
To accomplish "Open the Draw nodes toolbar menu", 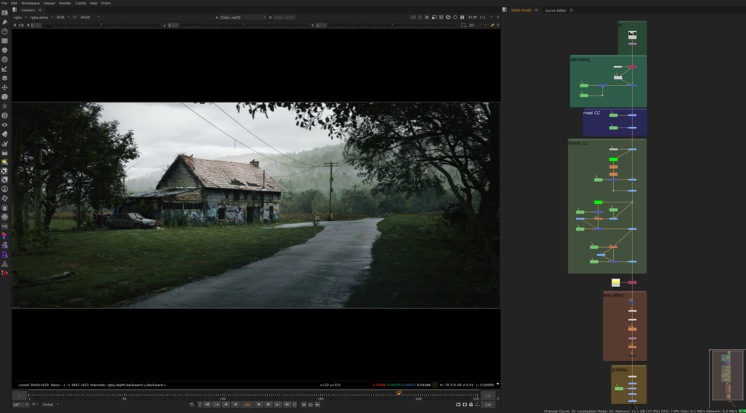I will click(4, 22).
